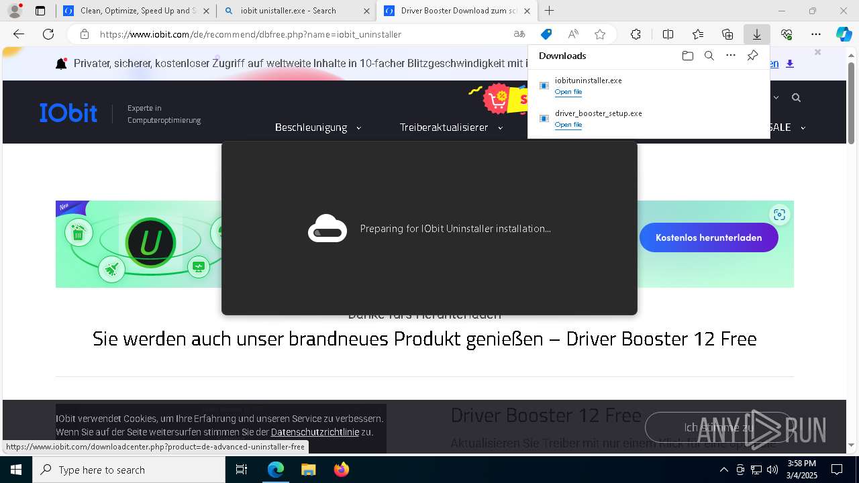Screen dimensions: 859x483
Task: Open the Edge profile avatar
Action: click(15, 11)
